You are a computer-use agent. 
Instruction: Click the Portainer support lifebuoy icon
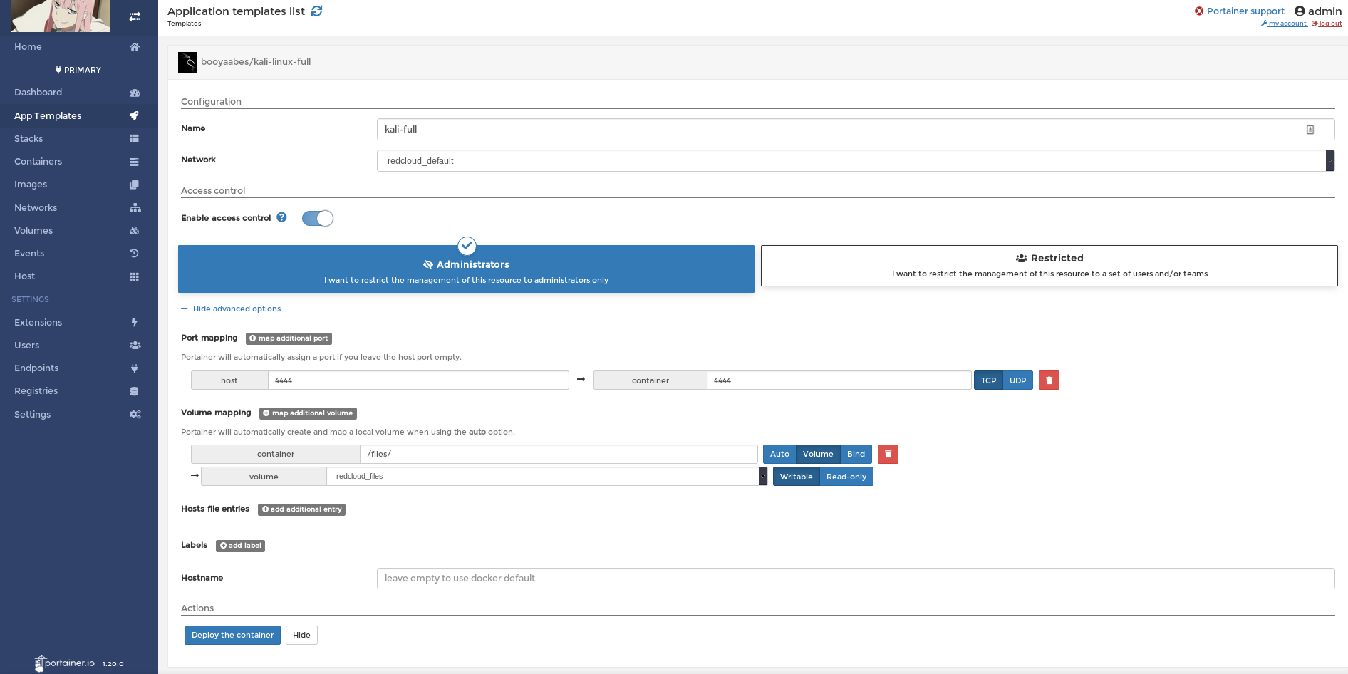(1199, 11)
